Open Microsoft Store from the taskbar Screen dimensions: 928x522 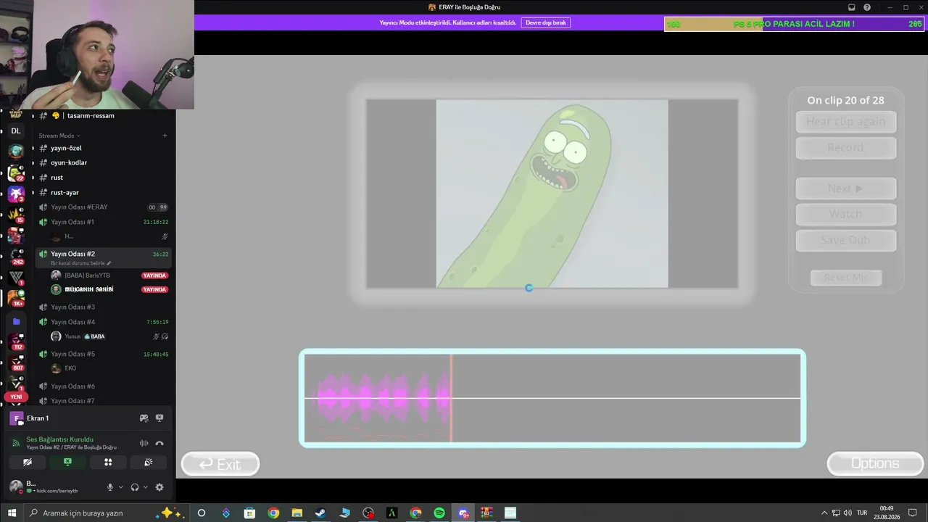click(249, 513)
